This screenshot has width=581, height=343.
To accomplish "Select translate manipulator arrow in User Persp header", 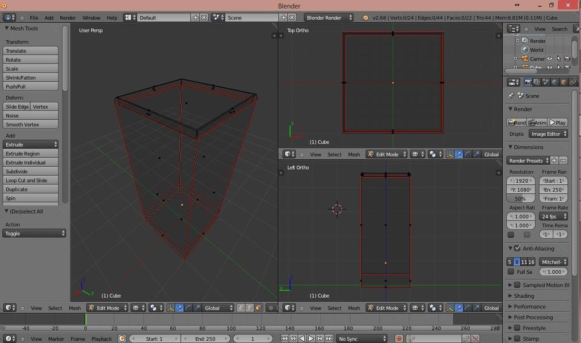I will click(x=179, y=308).
